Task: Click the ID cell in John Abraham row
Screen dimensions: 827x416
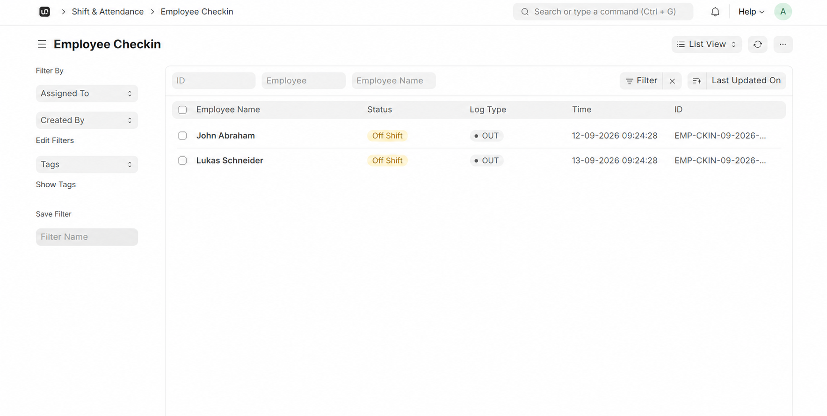Action: (x=720, y=136)
